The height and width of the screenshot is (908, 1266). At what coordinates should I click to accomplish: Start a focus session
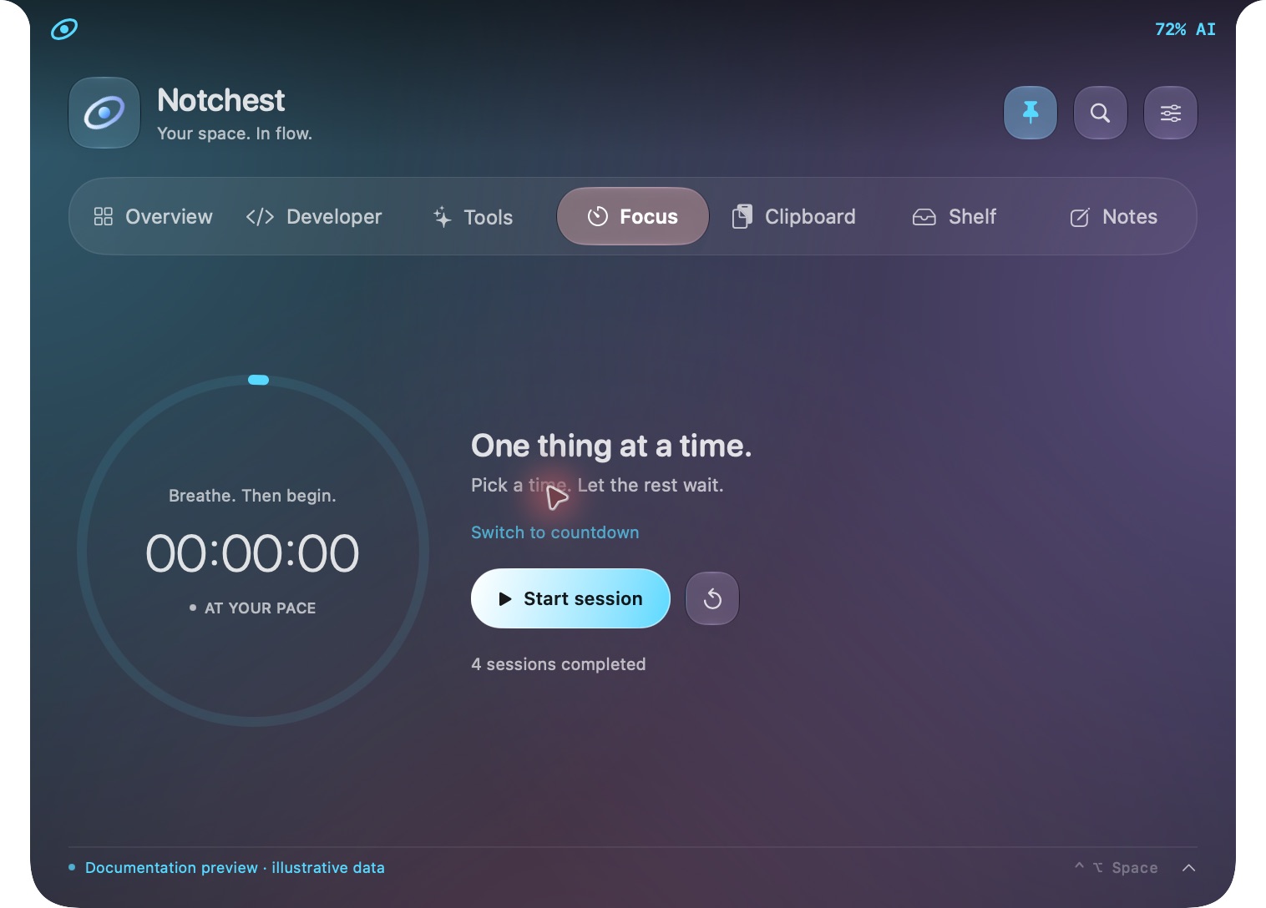(570, 598)
